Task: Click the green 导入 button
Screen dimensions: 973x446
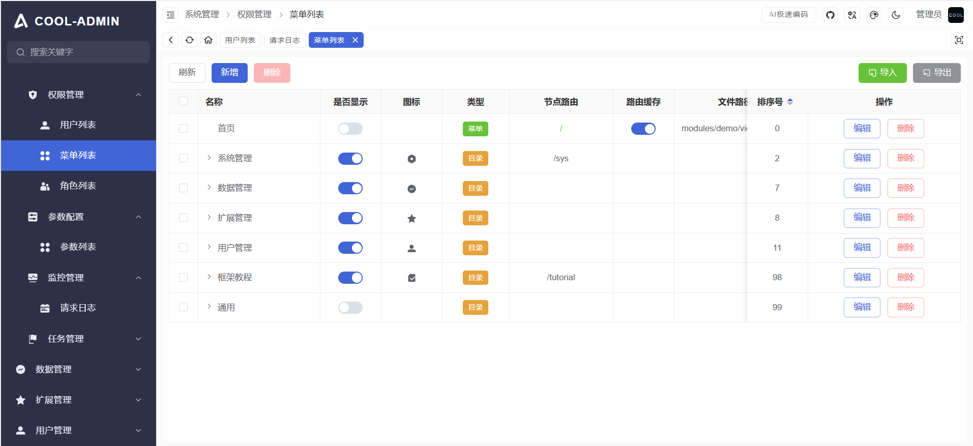Action: pyautogui.click(x=882, y=73)
